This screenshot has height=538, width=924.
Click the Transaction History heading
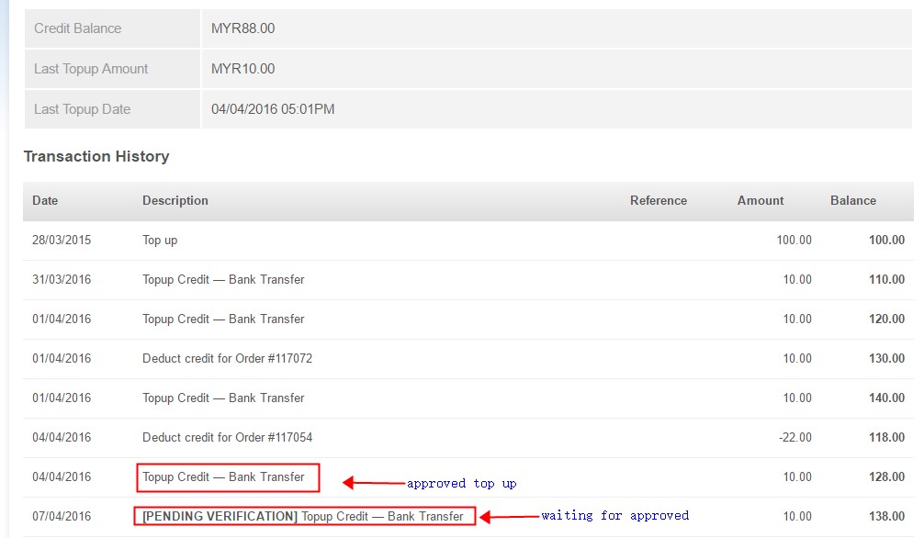pyautogui.click(x=96, y=156)
